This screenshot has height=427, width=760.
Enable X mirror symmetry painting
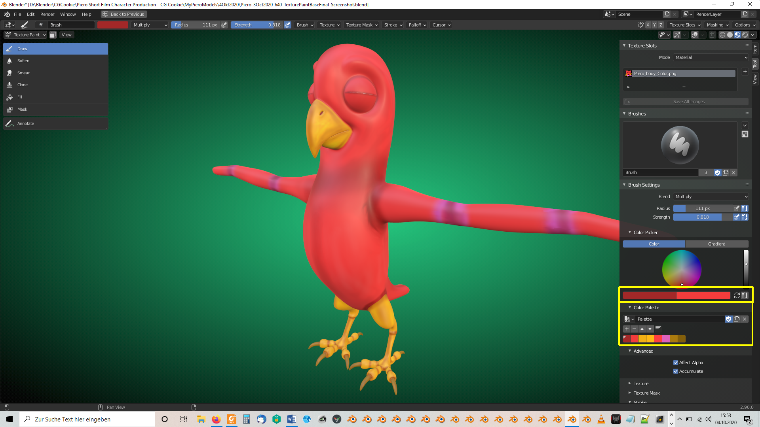[648, 25]
